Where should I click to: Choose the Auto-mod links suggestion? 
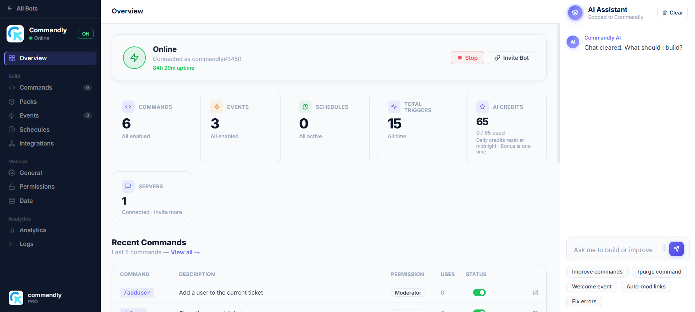pos(646,287)
